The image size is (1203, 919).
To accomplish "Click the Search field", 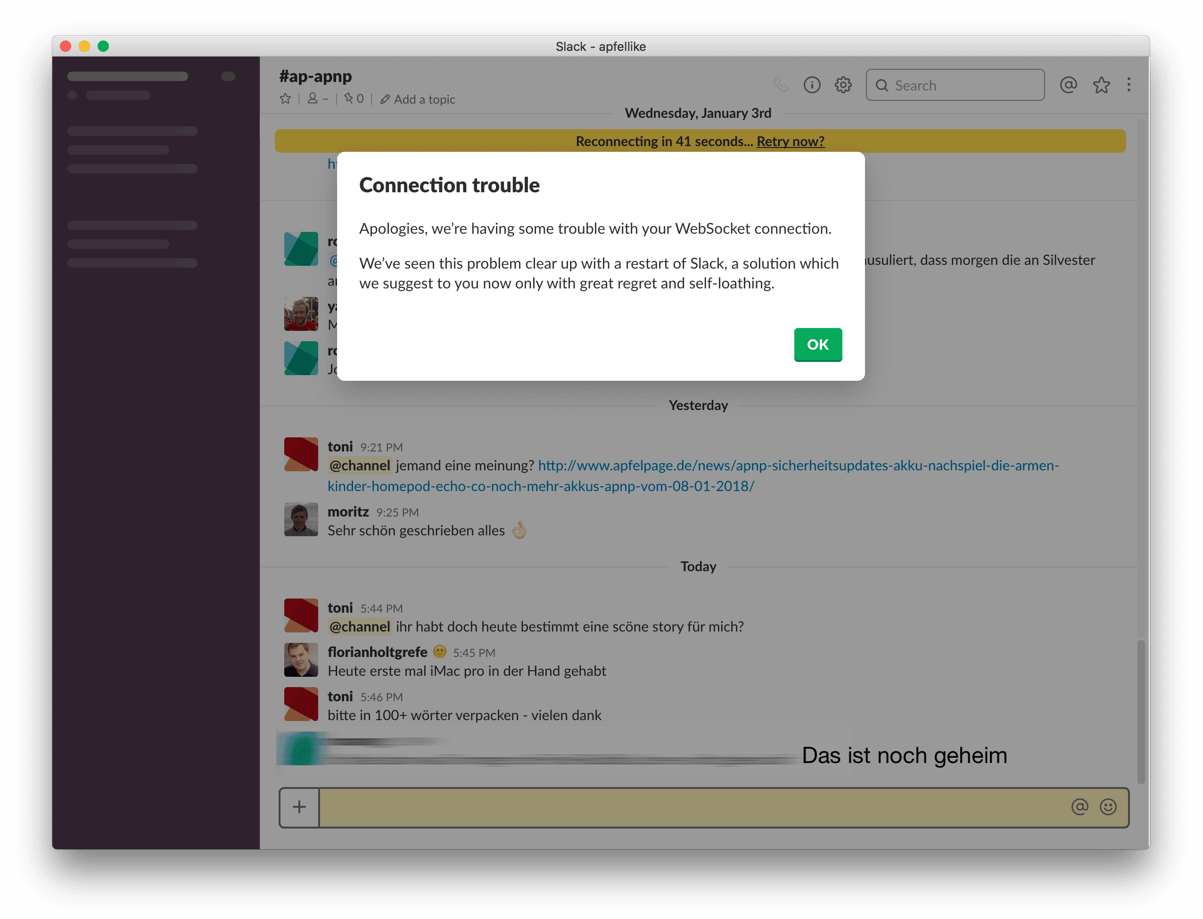I will click(x=955, y=85).
